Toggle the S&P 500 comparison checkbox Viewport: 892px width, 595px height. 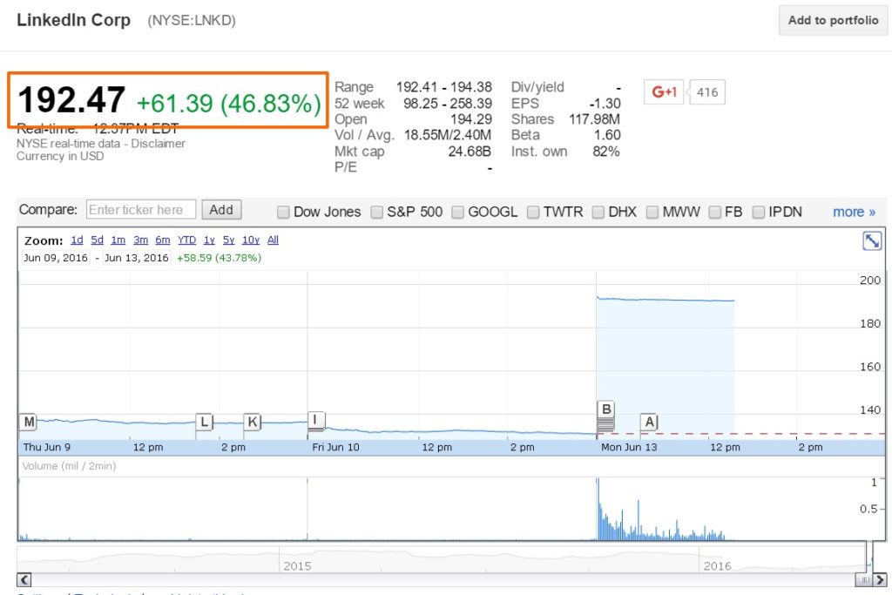[376, 213]
